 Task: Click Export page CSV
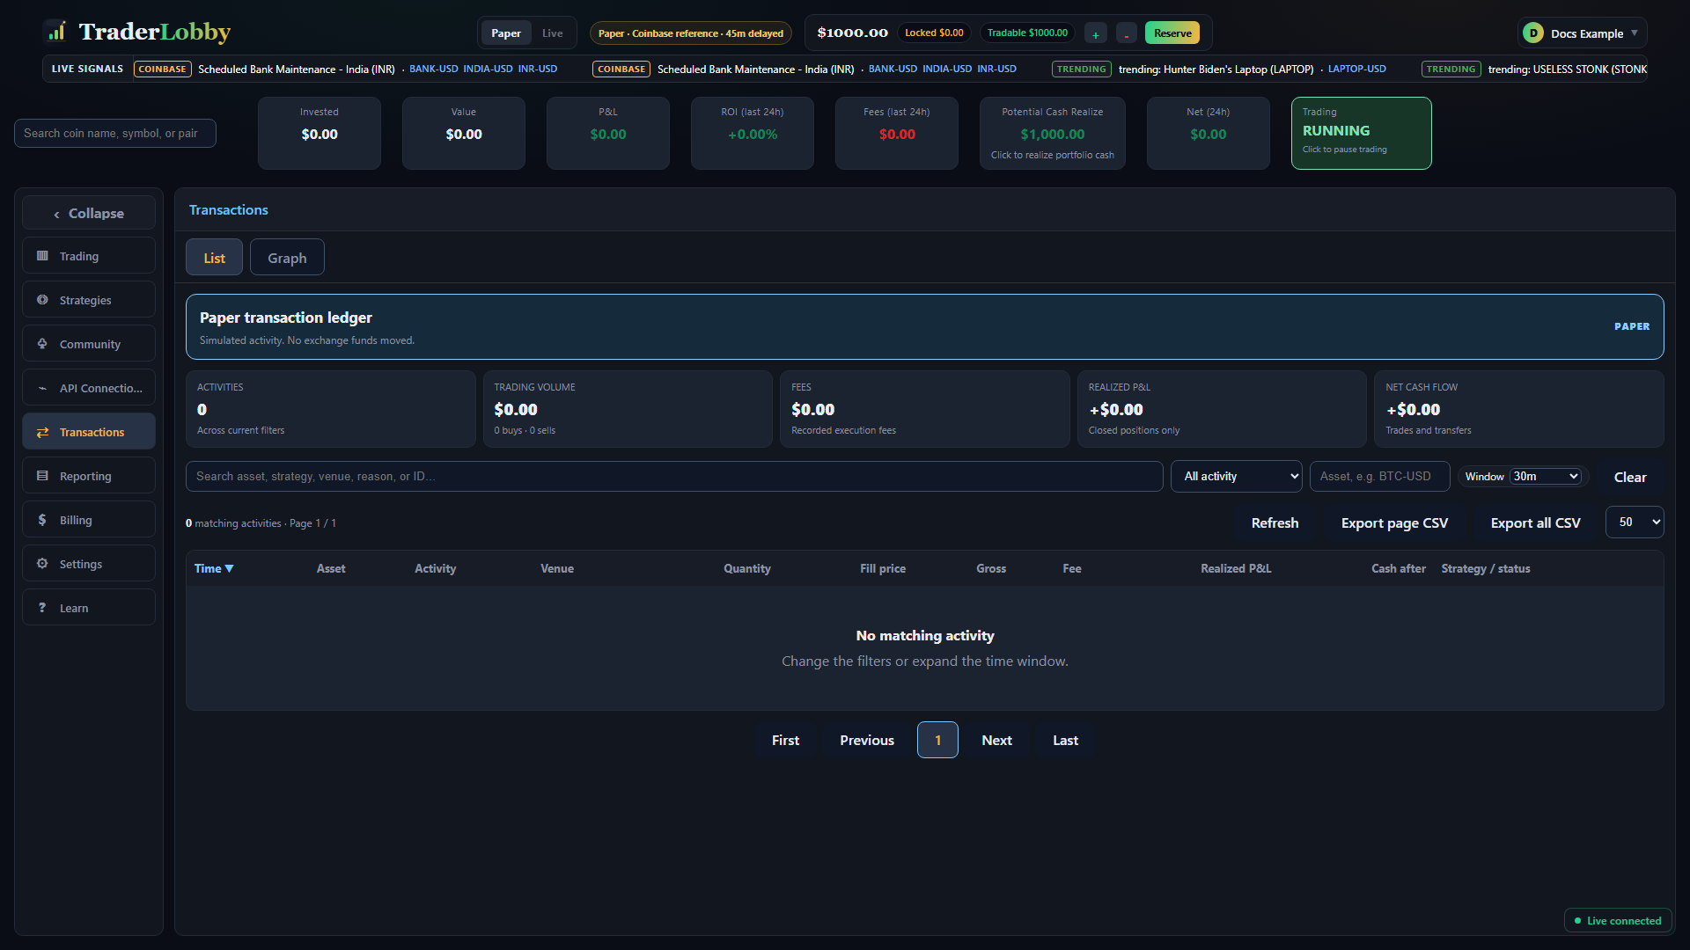[x=1394, y=522]
